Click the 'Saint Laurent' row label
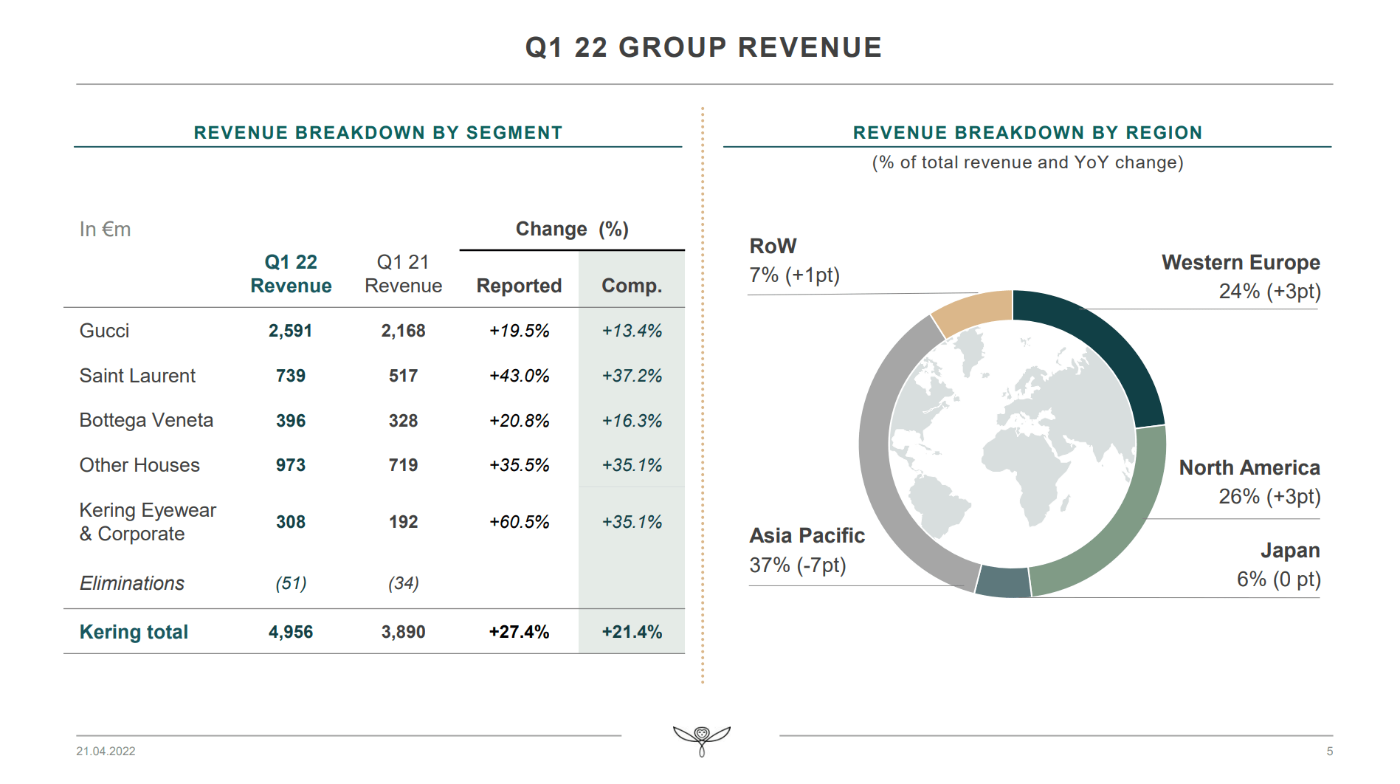Image resolution: width=1400 pixels, height=784 pixels. pos(137,376)
